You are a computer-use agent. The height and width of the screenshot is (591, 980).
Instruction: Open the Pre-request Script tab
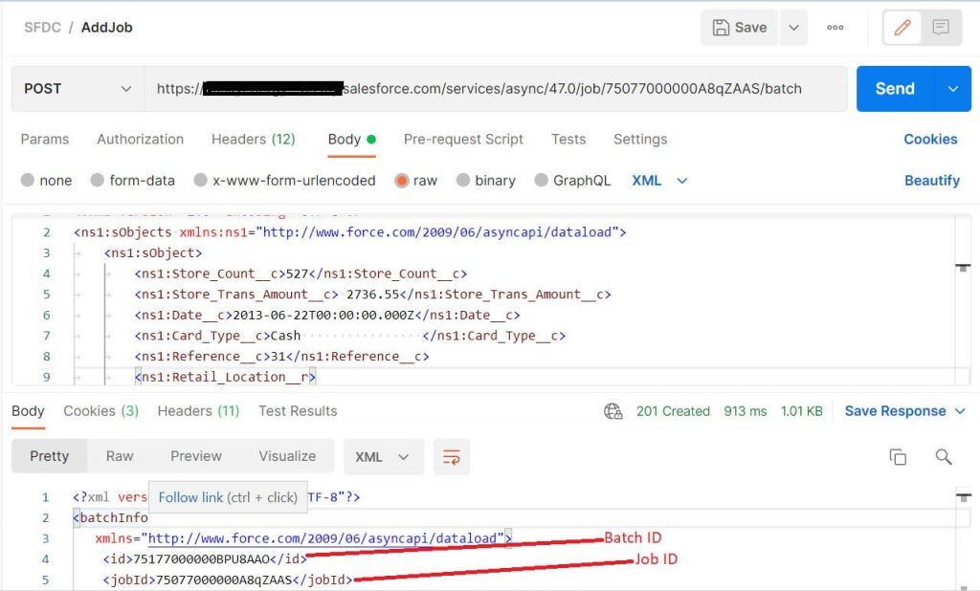(x=463, y=140)
